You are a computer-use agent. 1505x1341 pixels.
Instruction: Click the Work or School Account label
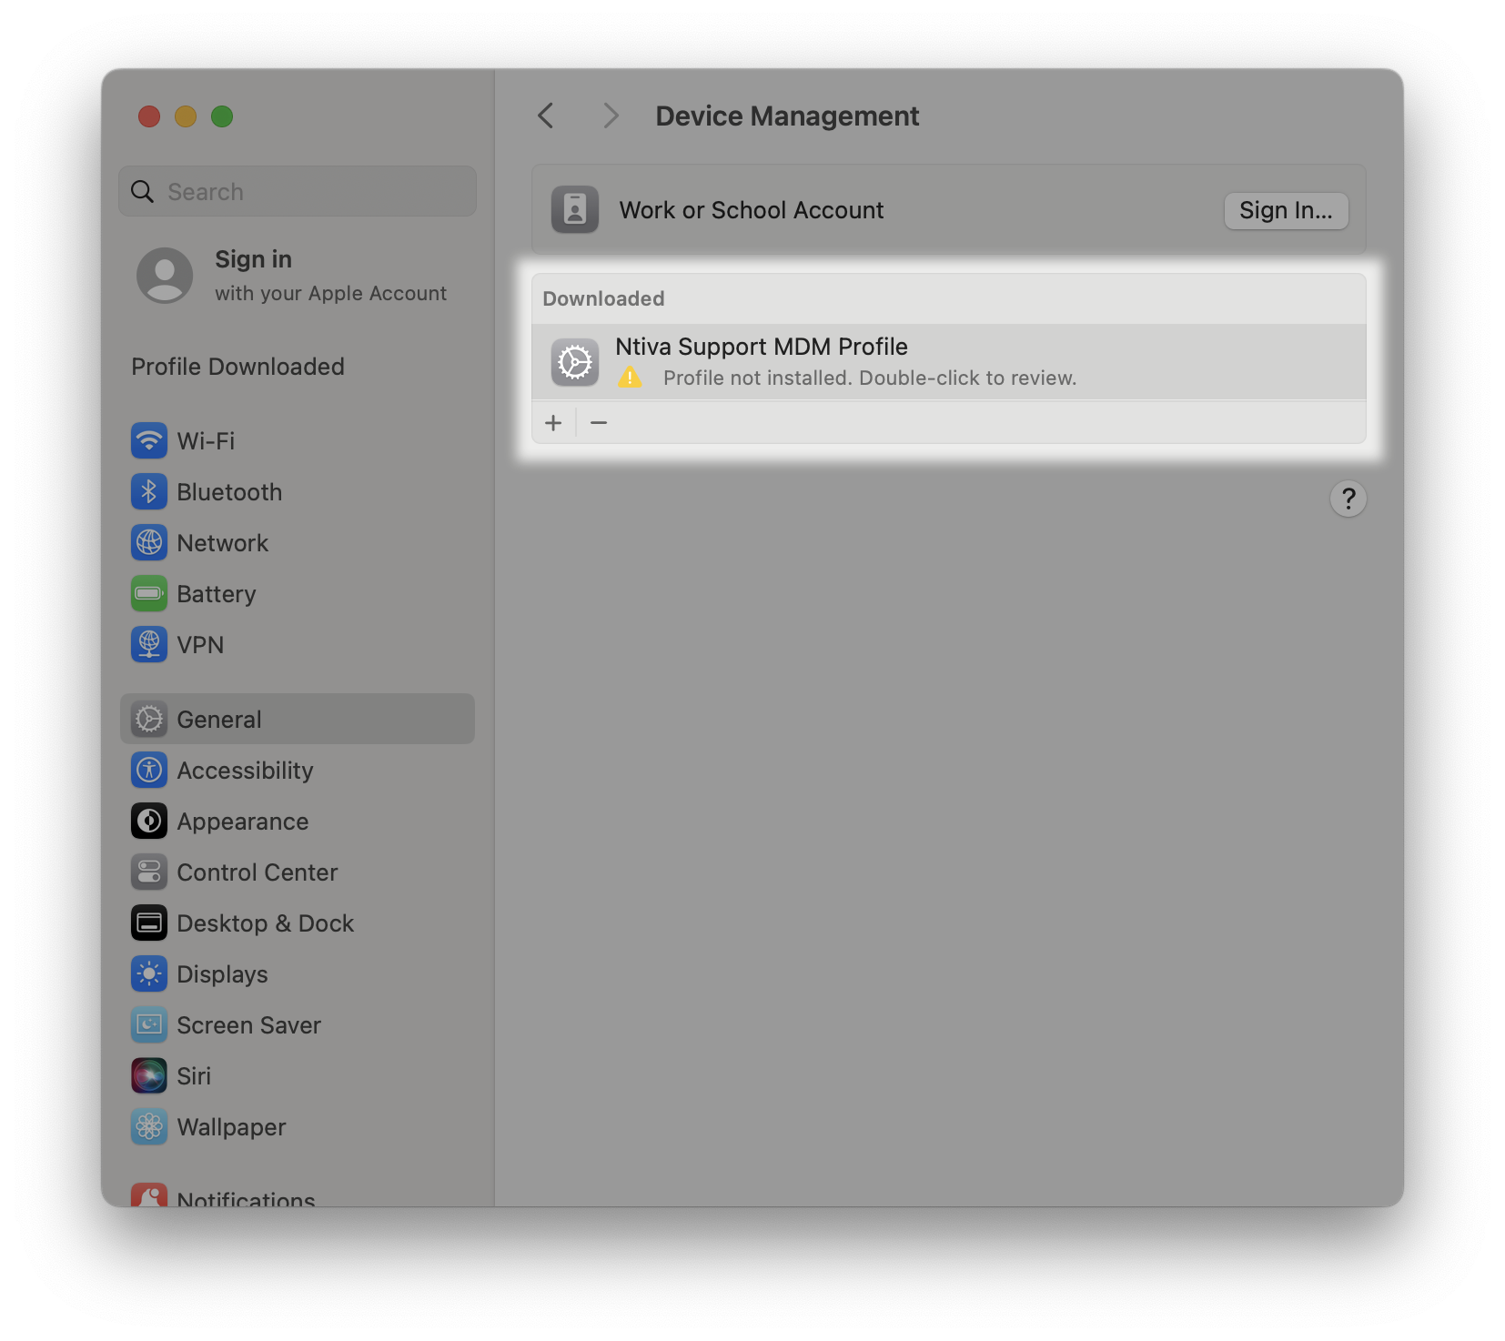click(x=752, y=210)
